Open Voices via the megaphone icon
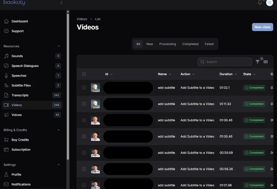Screen dimensions: 277x189 [x=6, y=115]
